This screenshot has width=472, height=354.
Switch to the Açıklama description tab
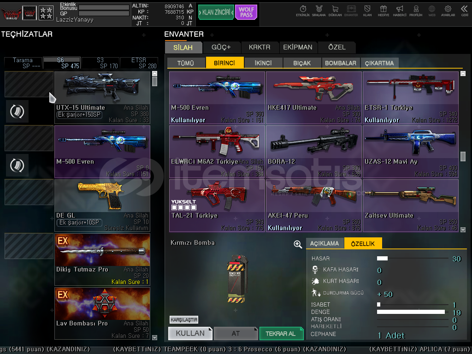(x=324, y=243)
